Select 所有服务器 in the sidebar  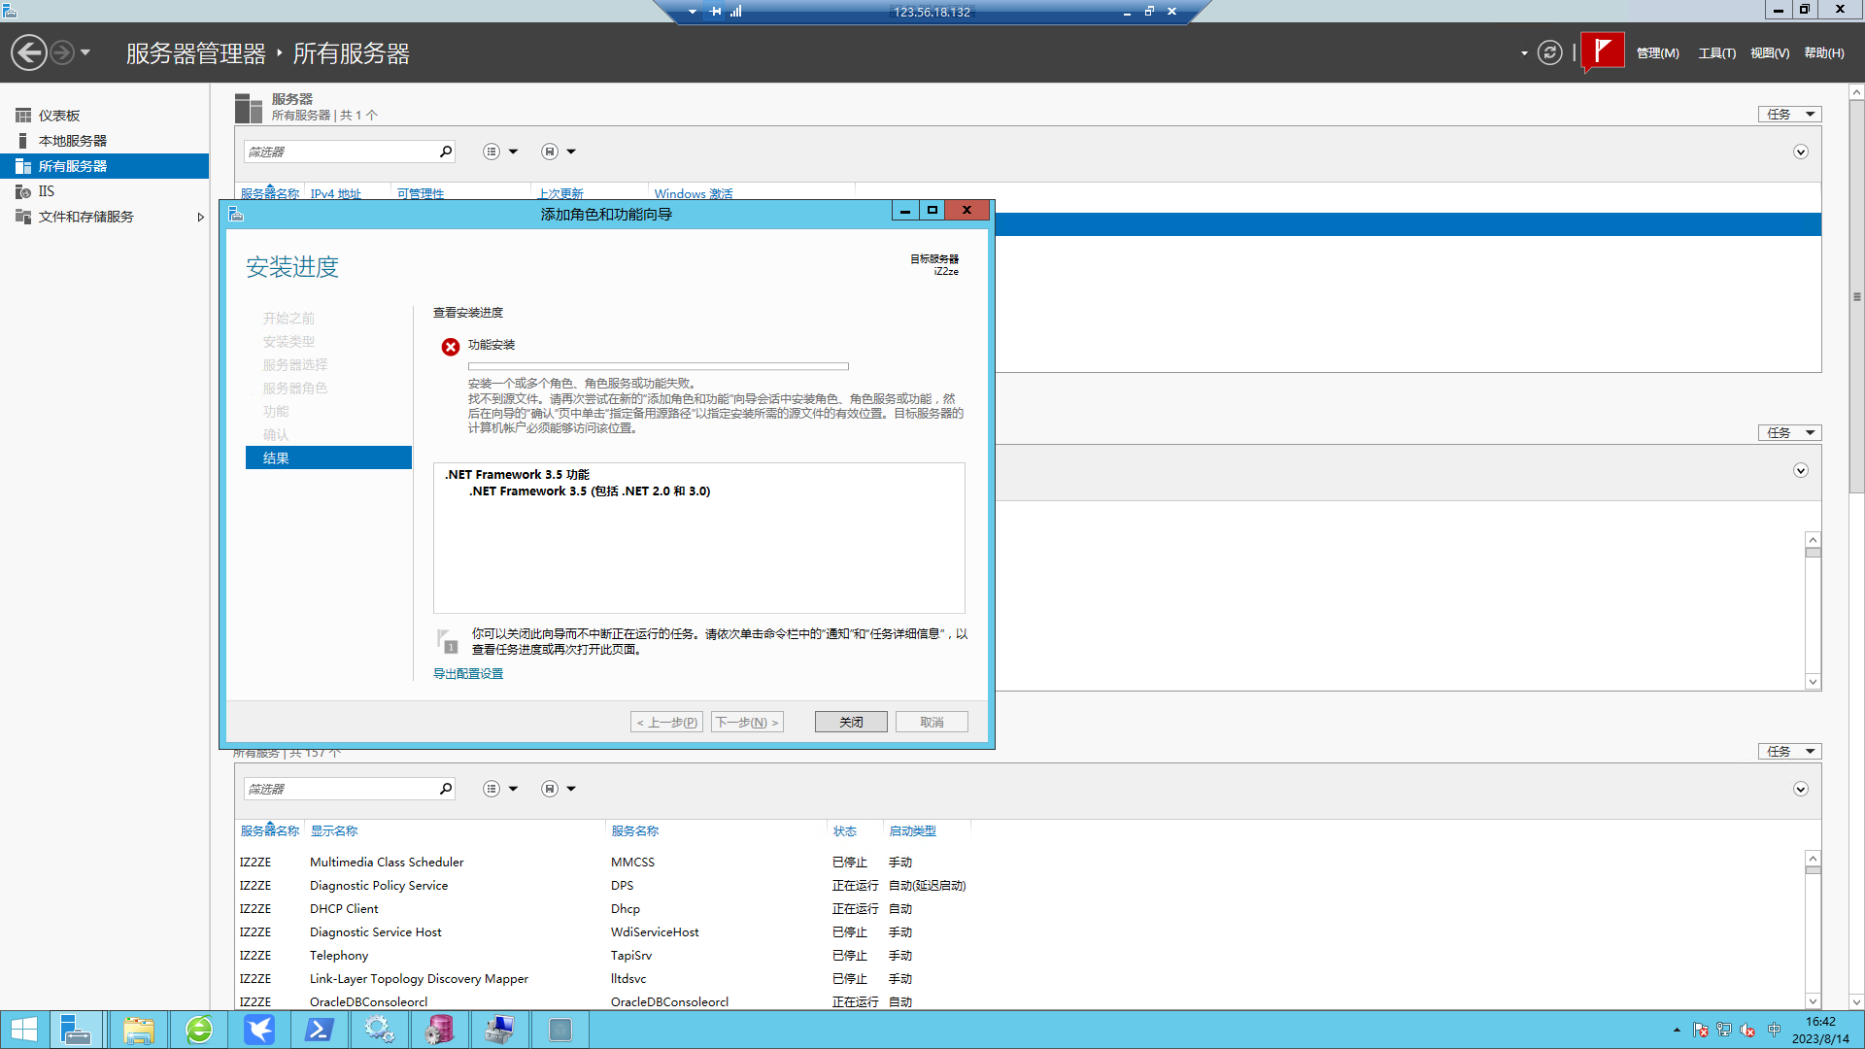(x=104, y=166)
